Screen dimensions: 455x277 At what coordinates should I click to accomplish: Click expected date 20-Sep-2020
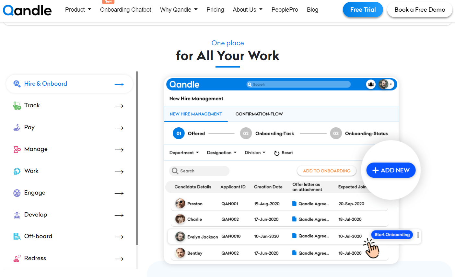351,204
